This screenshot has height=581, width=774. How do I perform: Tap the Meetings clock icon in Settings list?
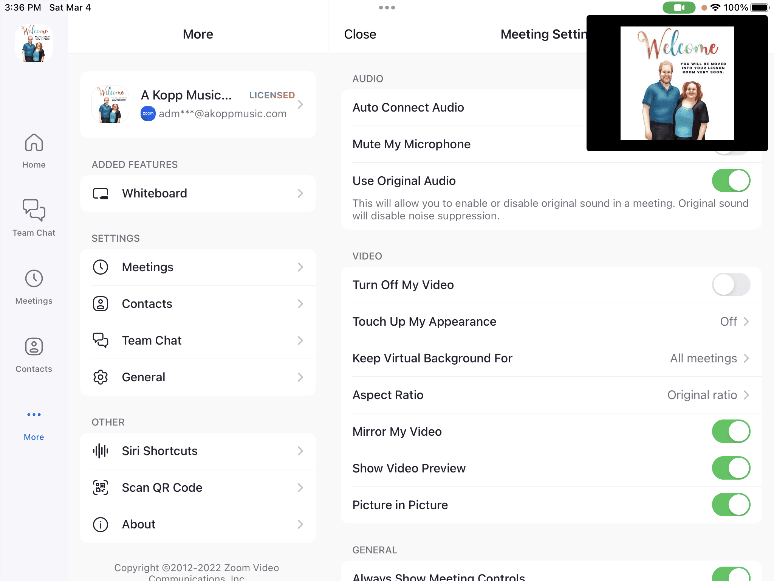point(101,267)
